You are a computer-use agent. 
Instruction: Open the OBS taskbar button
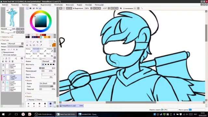coord(44,114)
